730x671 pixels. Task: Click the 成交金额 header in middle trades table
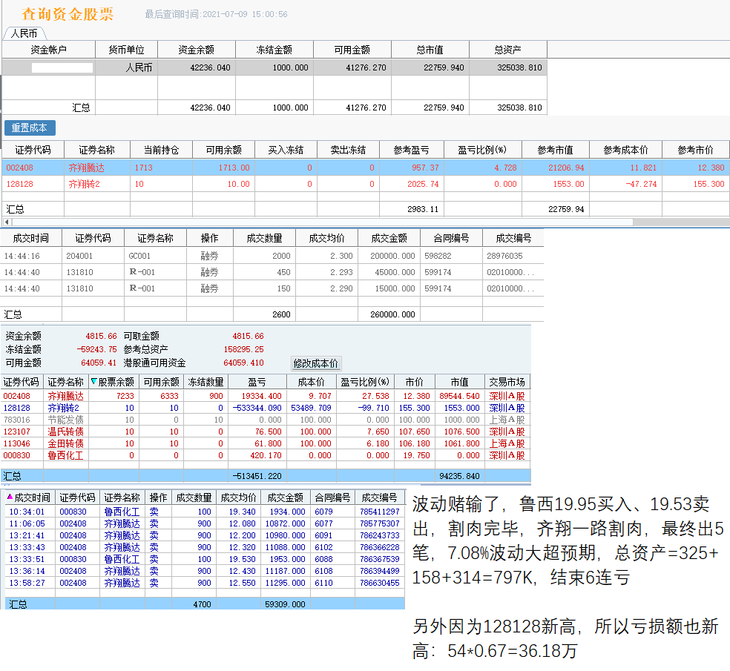389,238
